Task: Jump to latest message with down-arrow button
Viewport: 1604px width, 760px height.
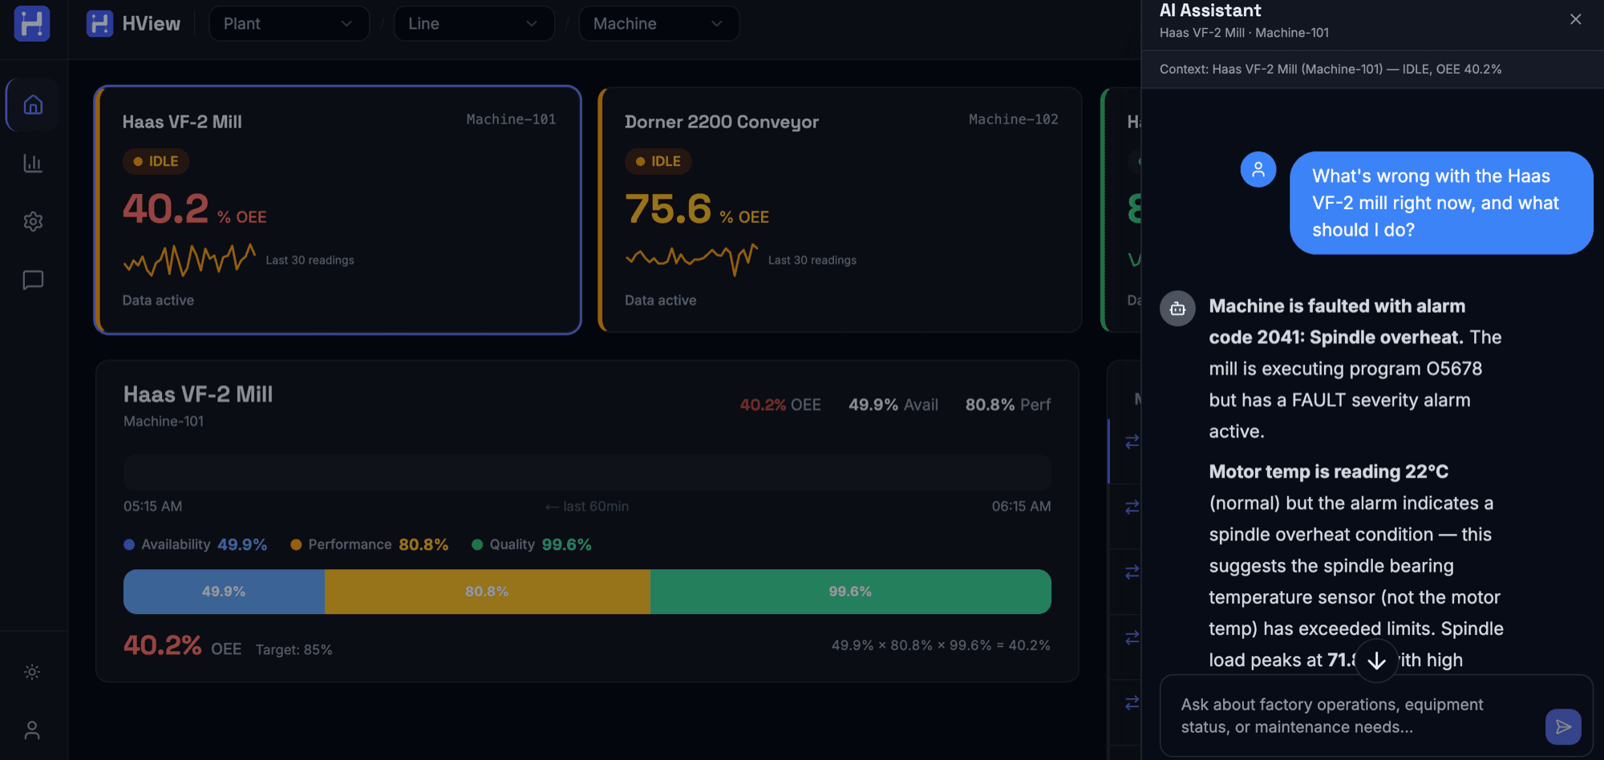Action: tap(1377, 661)
